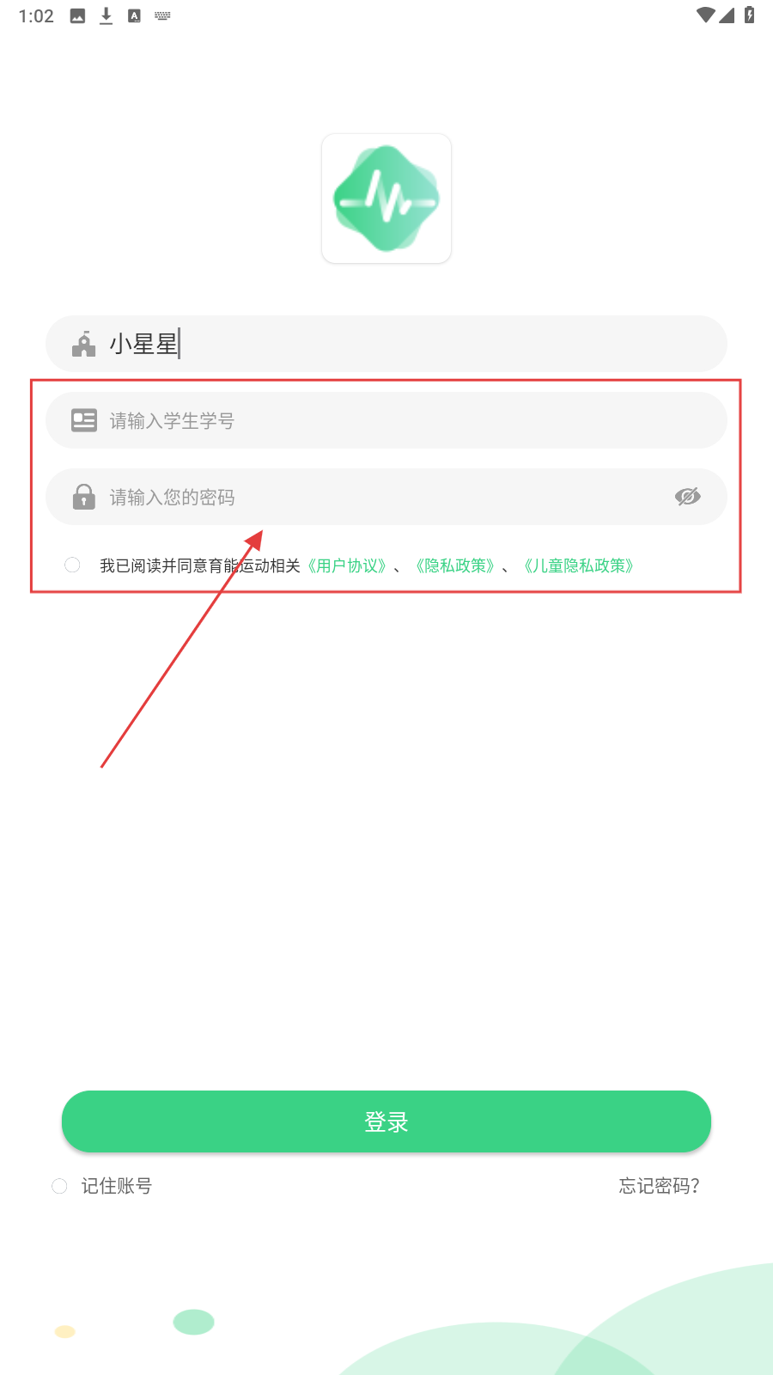Click the padlock password icon
This screenshot has height=1375, width=773.
point(84,497)
